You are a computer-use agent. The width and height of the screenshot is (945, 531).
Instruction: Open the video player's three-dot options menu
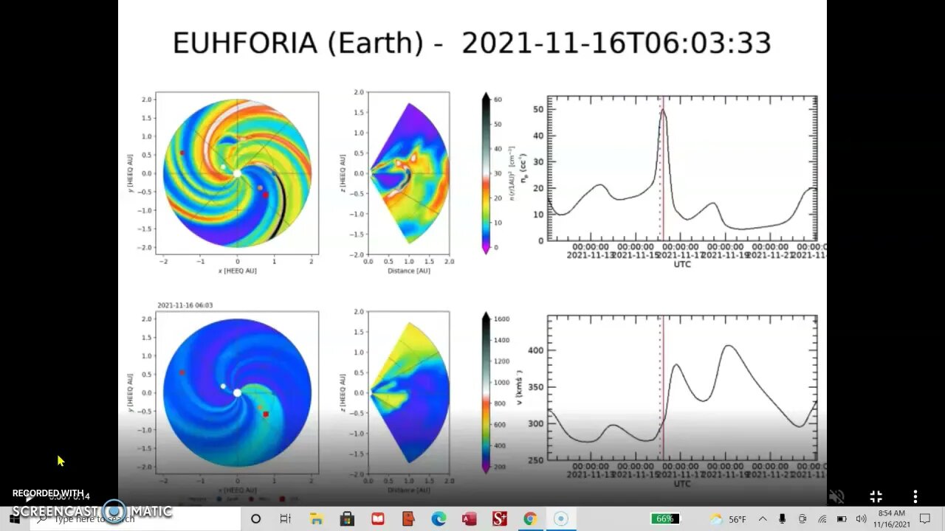click(915, 497)
